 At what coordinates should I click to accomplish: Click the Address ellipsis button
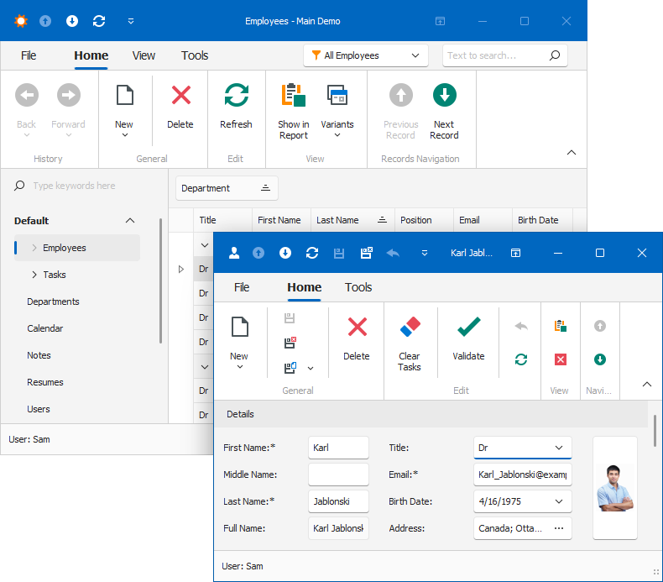click(x=559, y=528)
